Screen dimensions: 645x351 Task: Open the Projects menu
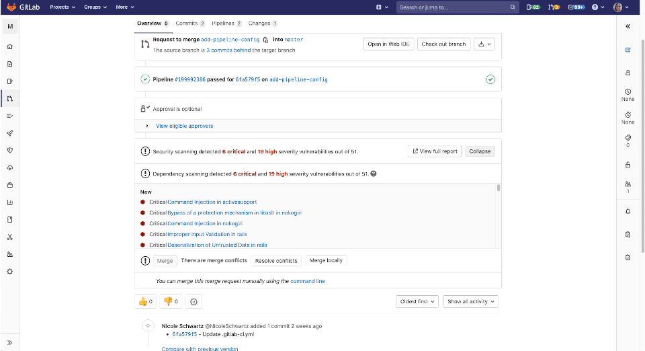62,7
